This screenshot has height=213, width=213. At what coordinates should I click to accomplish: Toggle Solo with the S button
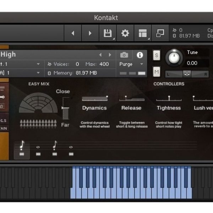(x=157, y=55)
